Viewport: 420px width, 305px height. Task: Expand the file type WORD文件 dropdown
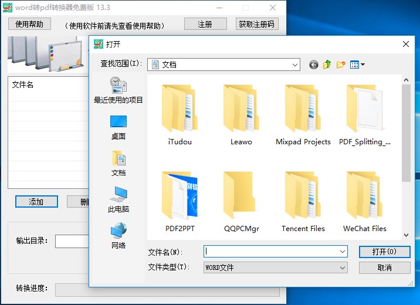(x=343, y=267)
